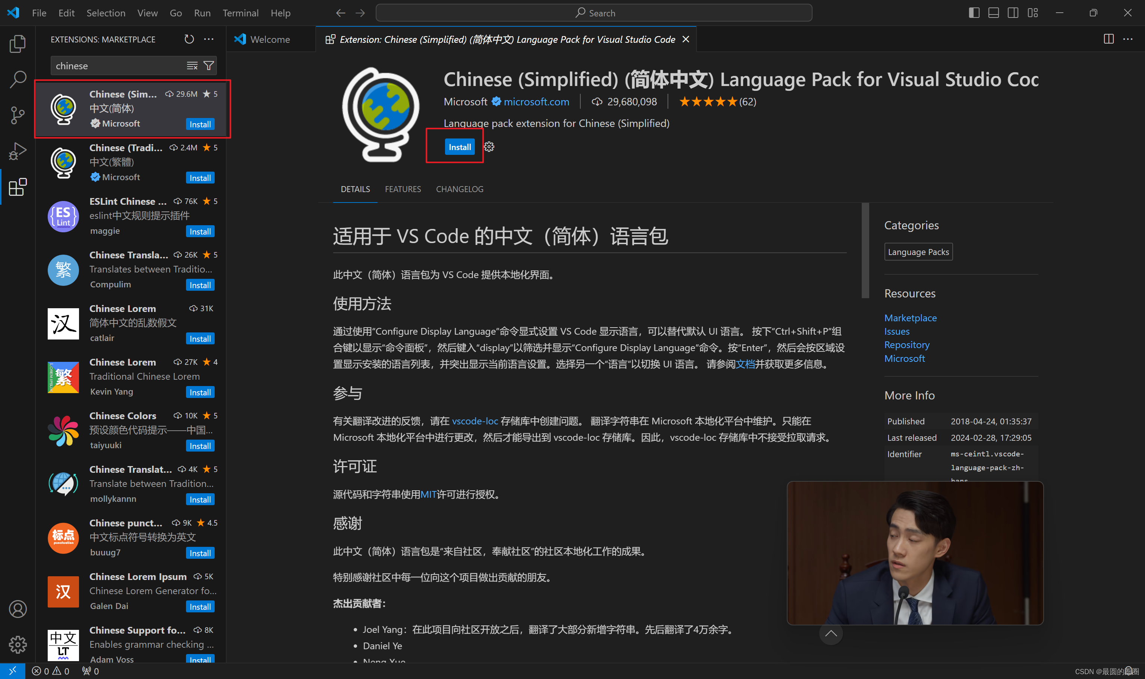Toggle the Secondary Side Bar visibility

(x=1013, y=12)
